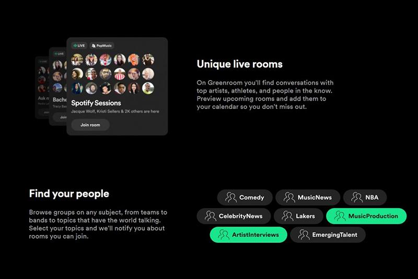Click the people icon in the Comedy chip
Image resolution: width=418 pixels, height=279 pixels.
pos(230,197)
